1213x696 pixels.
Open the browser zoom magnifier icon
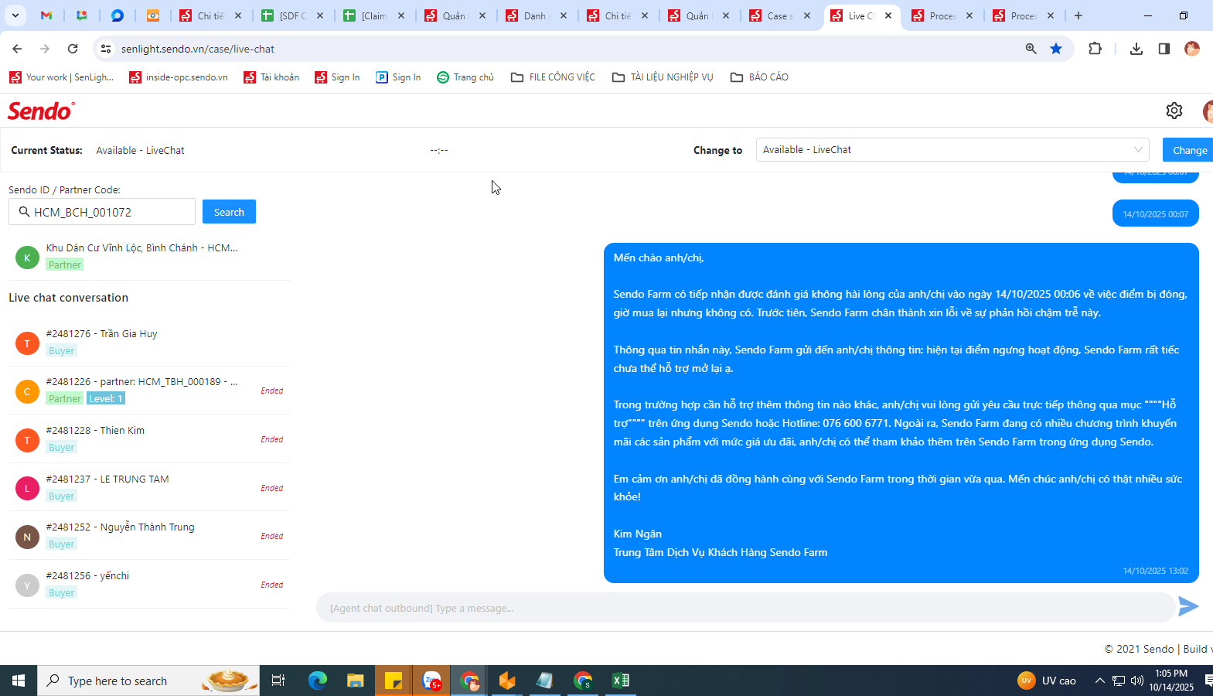click(1031, 49)
